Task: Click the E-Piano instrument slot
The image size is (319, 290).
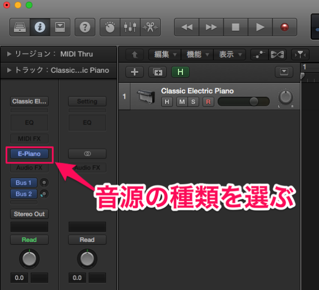Action: click(29, 154)
